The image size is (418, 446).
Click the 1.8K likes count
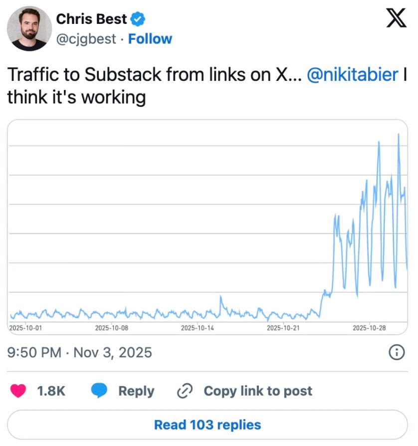pos(51,391)
